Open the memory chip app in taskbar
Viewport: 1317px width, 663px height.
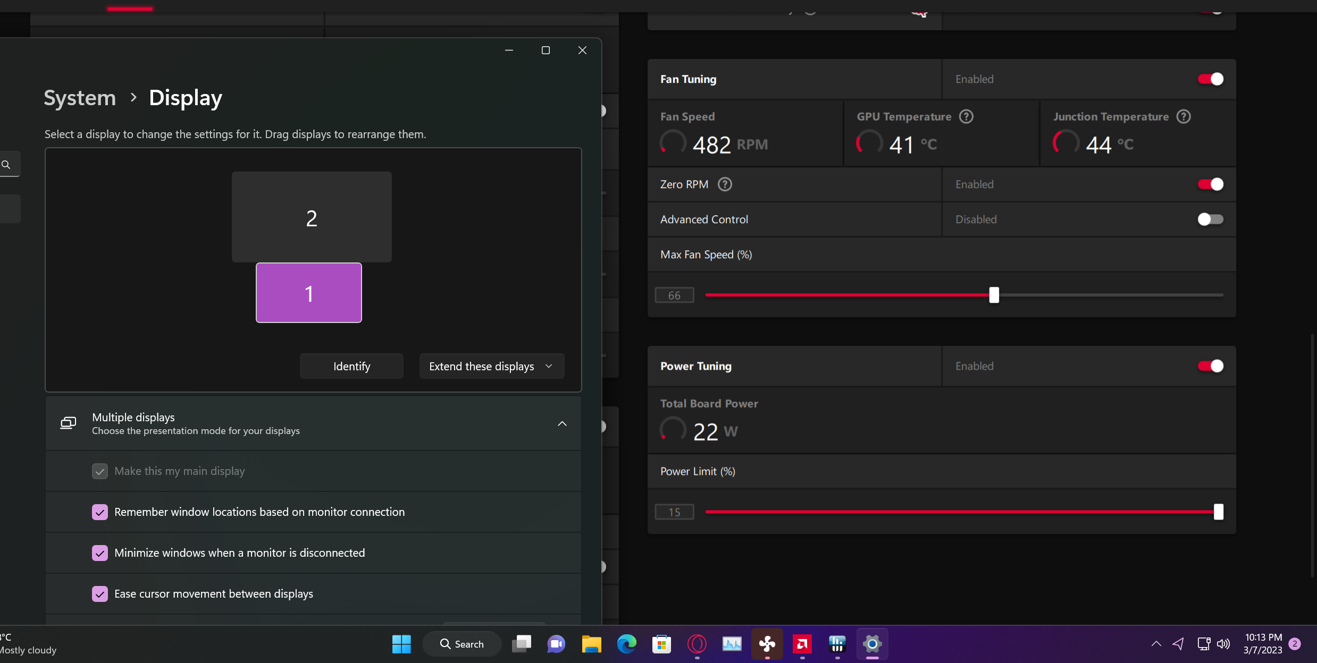point(837,644)
